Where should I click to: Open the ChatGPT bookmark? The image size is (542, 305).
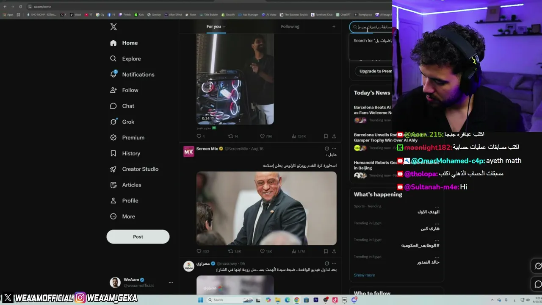point(343,15)
